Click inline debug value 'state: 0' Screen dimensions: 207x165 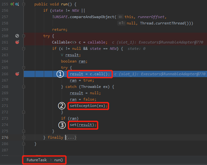pyautogui.click(x=137, y=49)
